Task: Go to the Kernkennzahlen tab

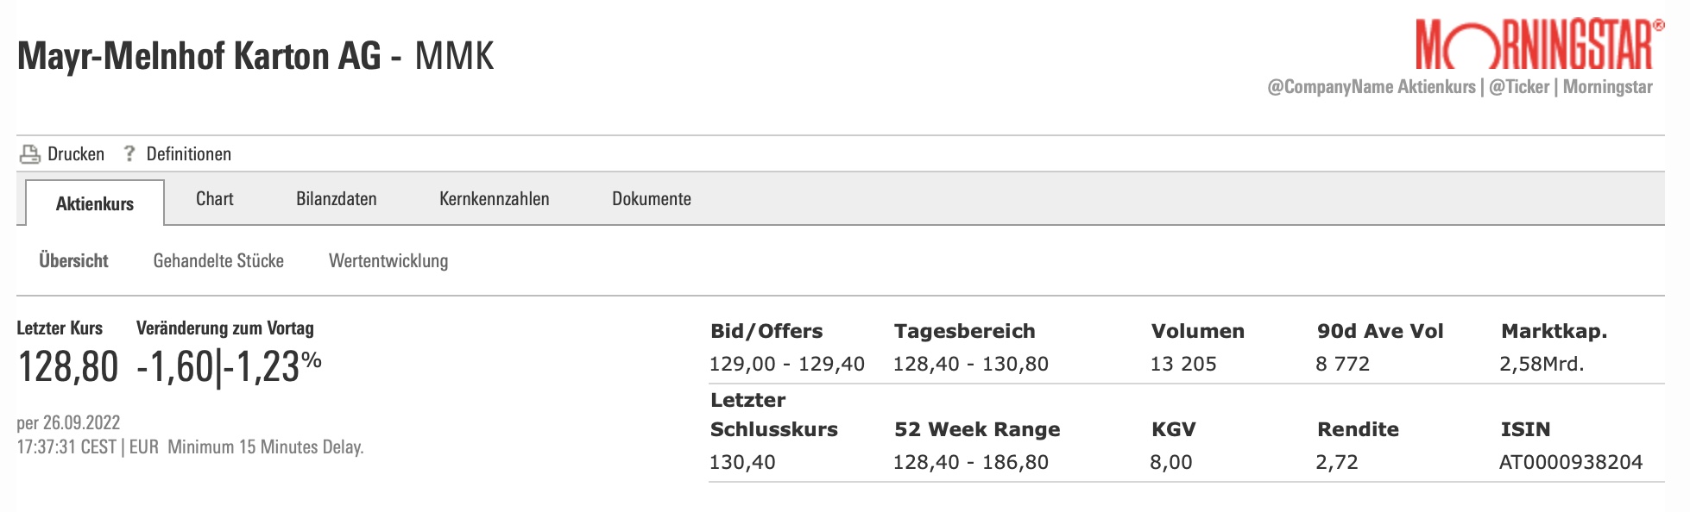Action: tap(494, 199)
